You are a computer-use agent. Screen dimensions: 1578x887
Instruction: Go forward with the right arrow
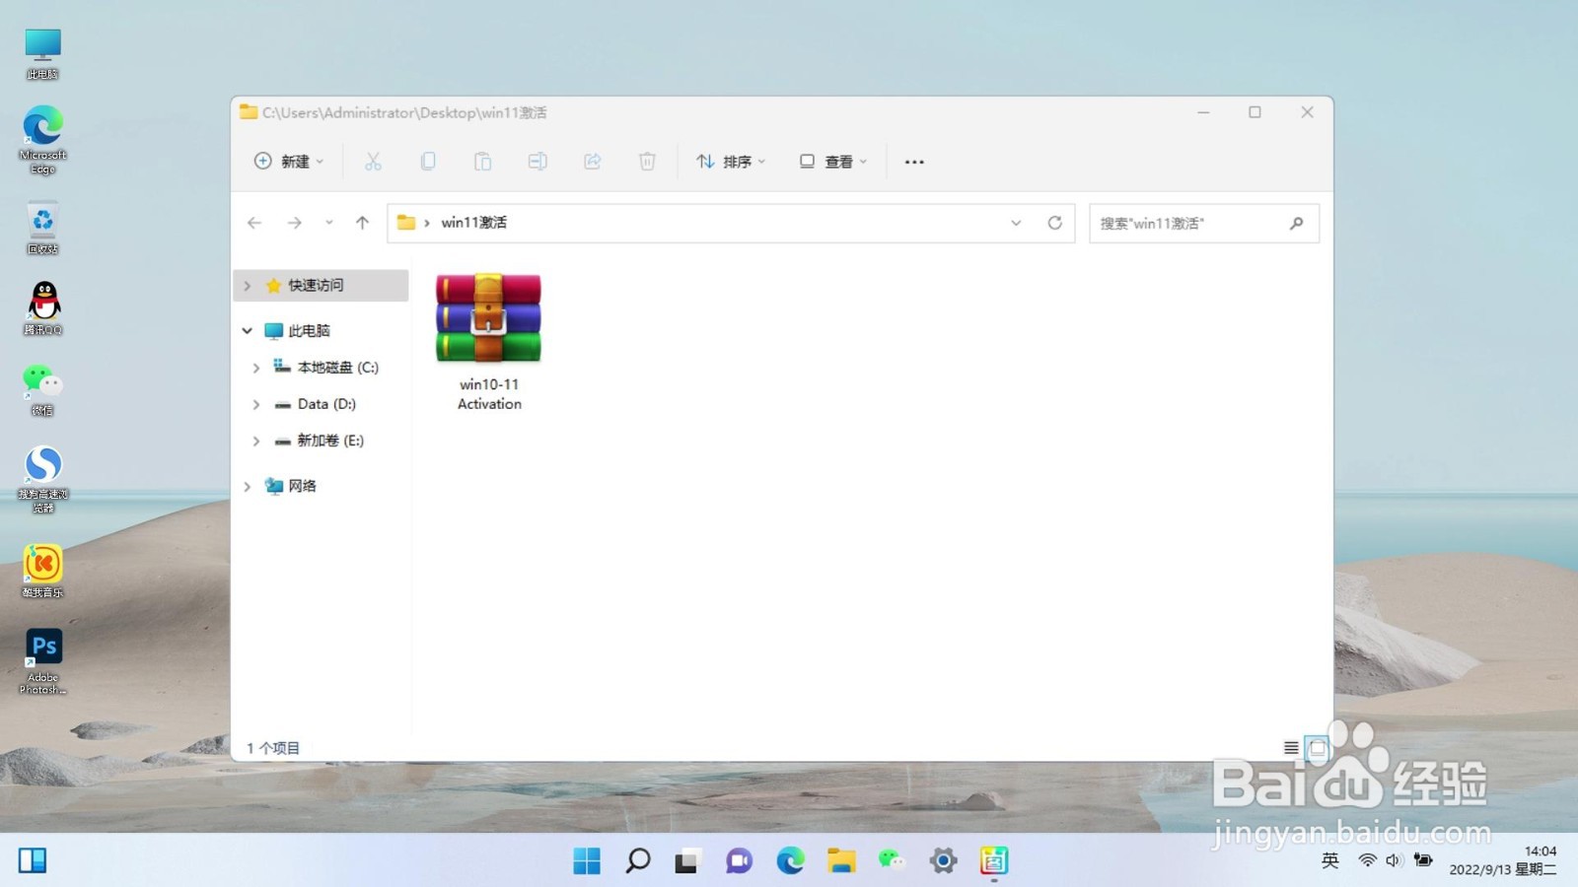coord(295,223)
